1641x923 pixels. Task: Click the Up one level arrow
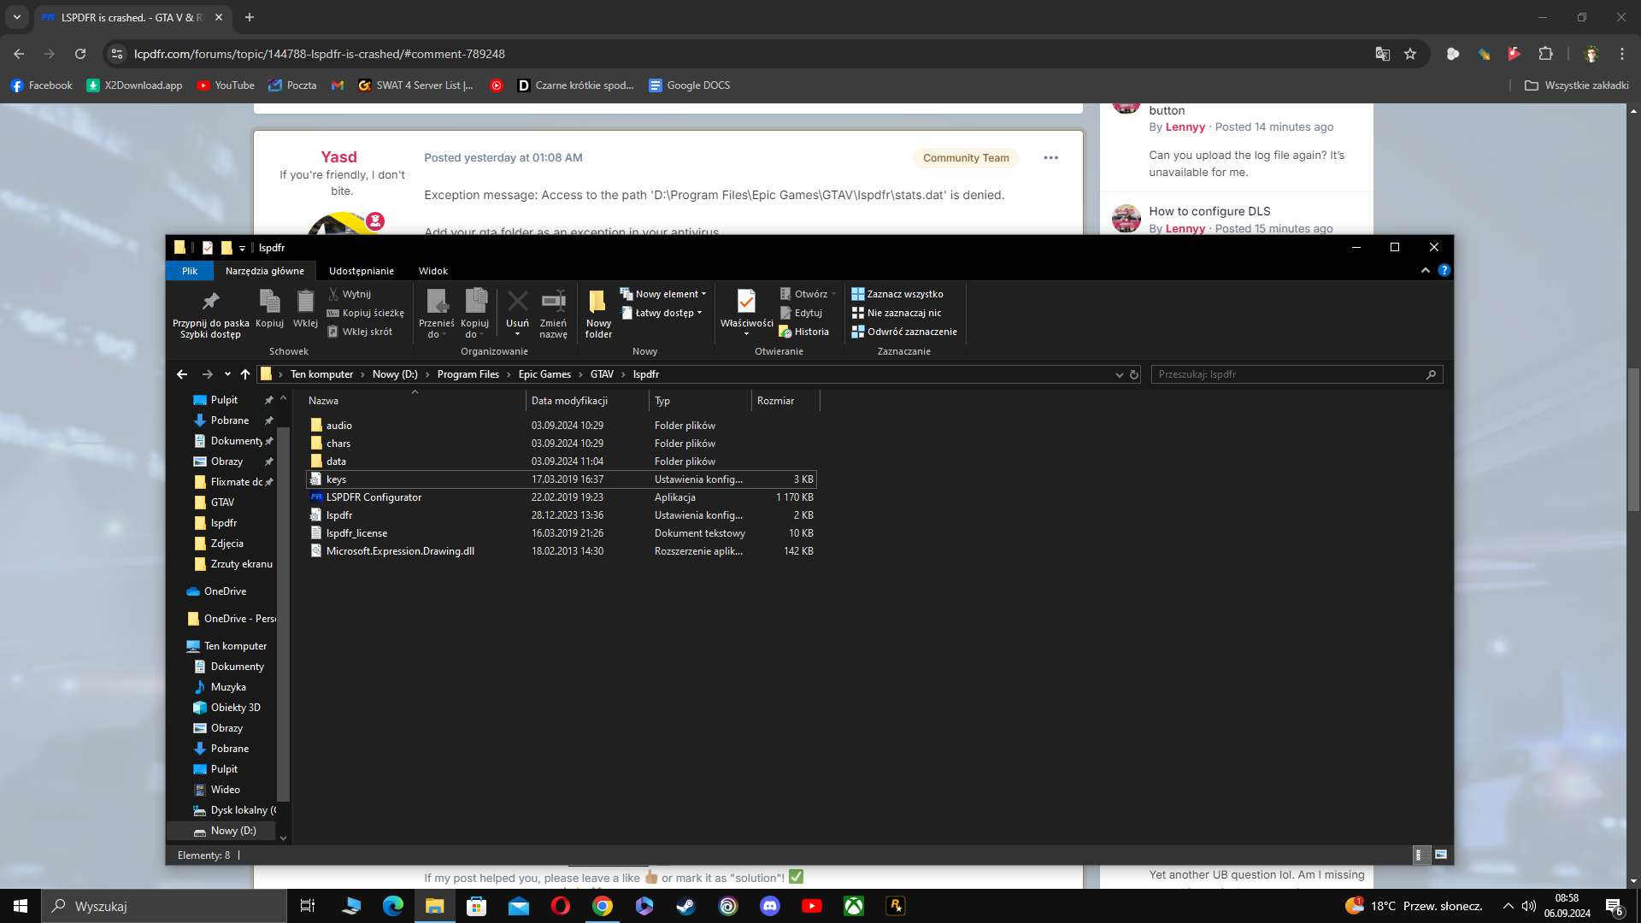click(245, 374)
